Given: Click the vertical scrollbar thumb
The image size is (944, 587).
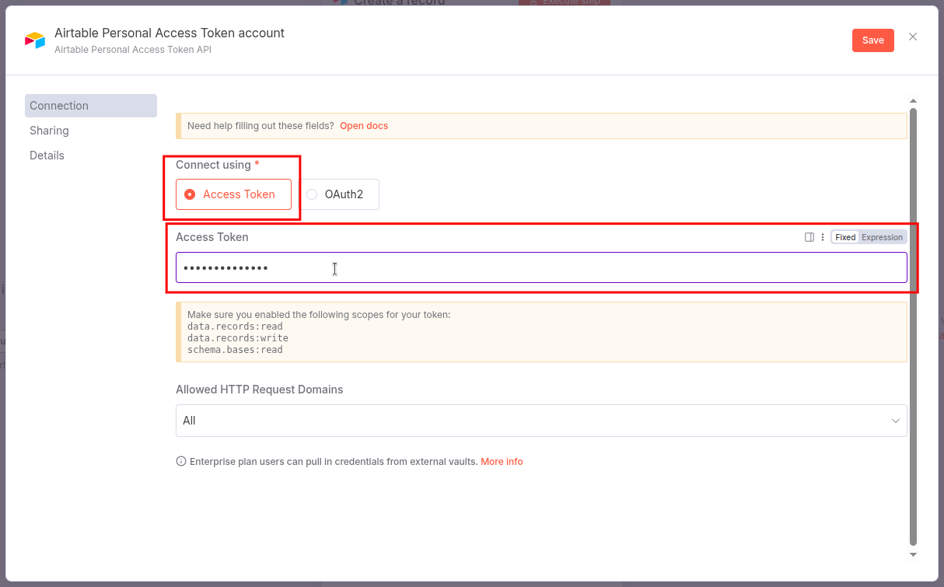Looking at the screenshot, I should [914, 327].
